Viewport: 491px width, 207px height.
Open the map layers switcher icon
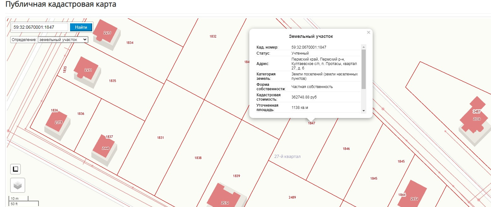point(18,185)
